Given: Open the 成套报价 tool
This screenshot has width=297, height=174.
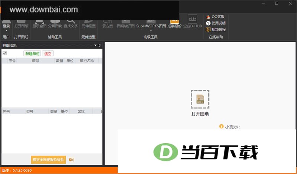Looking at the screenshot, I should (x=174, y=24).
